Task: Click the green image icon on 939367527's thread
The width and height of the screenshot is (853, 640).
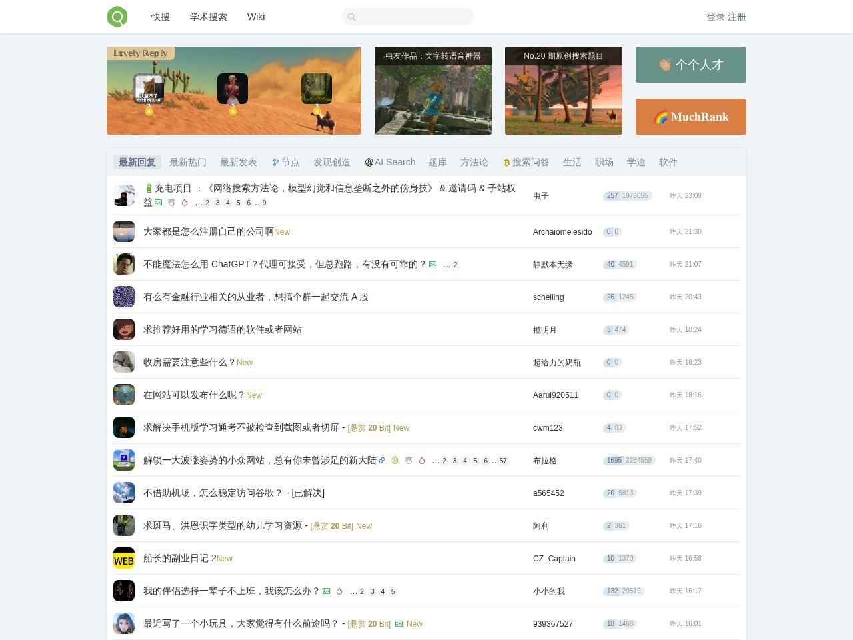Action: (399, 624)
